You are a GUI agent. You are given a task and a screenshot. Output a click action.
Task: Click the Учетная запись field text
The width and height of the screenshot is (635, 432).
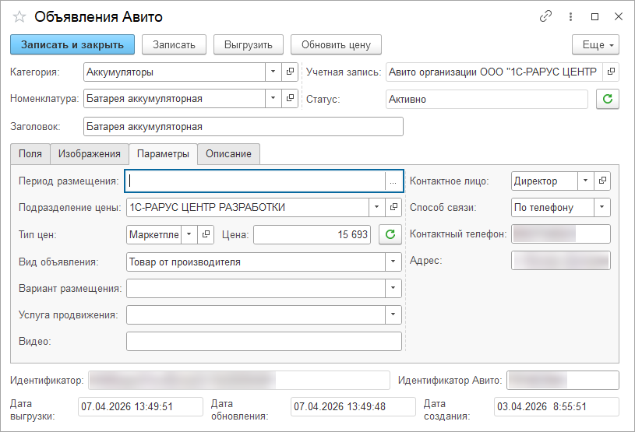[495, 72]
